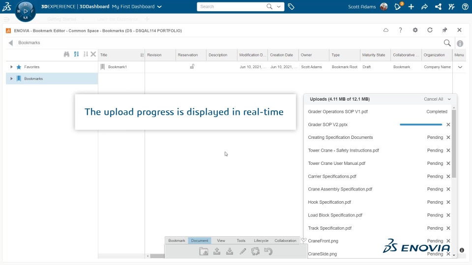Cancel the Grader SOP V2.pptx upload
Viewport: 472px width, 265px height.
[448, 124]
